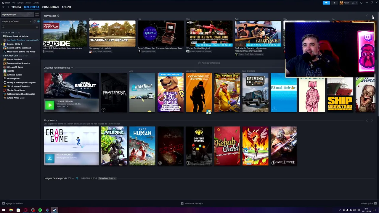Open Juegos y Software filter dropdown
Image resolution: width=379 pixels, height=213 pixels.
16,21
